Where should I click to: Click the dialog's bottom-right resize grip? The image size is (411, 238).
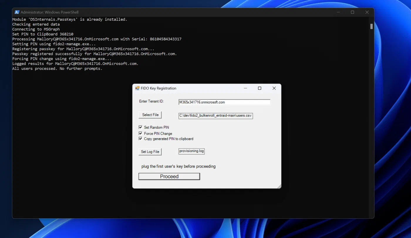(x=279, y=186)
